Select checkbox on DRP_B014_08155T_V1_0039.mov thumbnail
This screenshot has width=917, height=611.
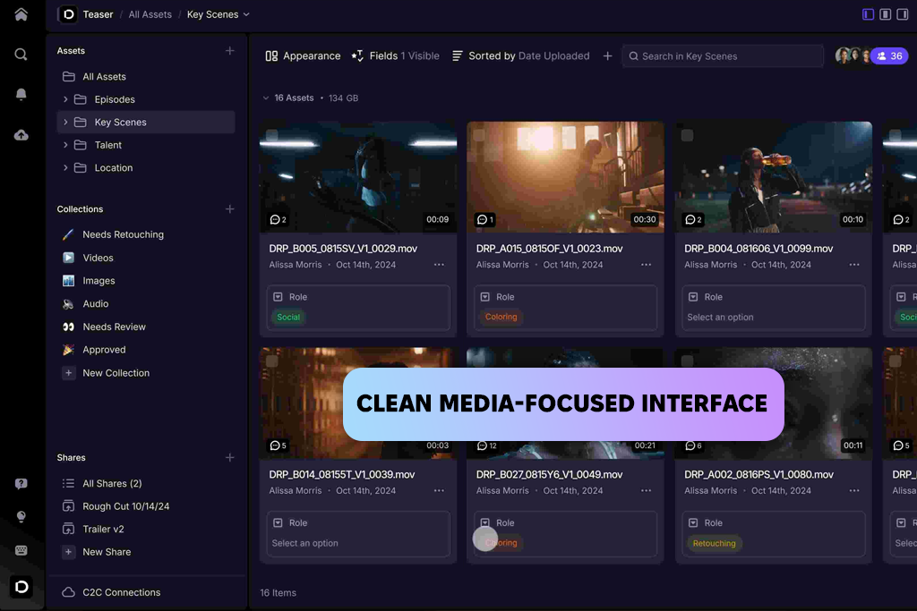(x=272, y=361)
